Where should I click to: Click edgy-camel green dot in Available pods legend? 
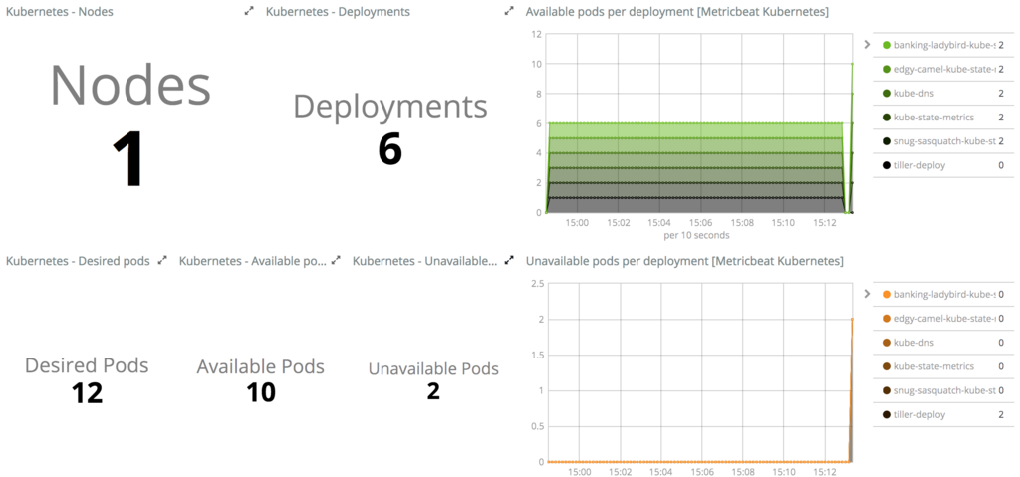pyautogui.click(x=886, y=69)
